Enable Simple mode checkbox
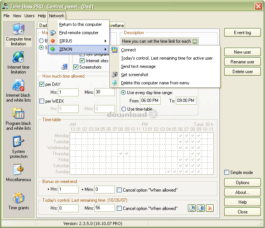The image size is (265, 228). tap(226, 172)
